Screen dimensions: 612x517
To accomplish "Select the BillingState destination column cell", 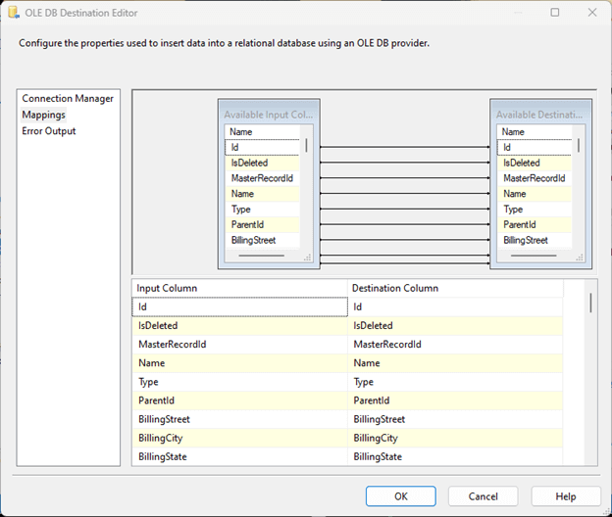I will 455,456.
